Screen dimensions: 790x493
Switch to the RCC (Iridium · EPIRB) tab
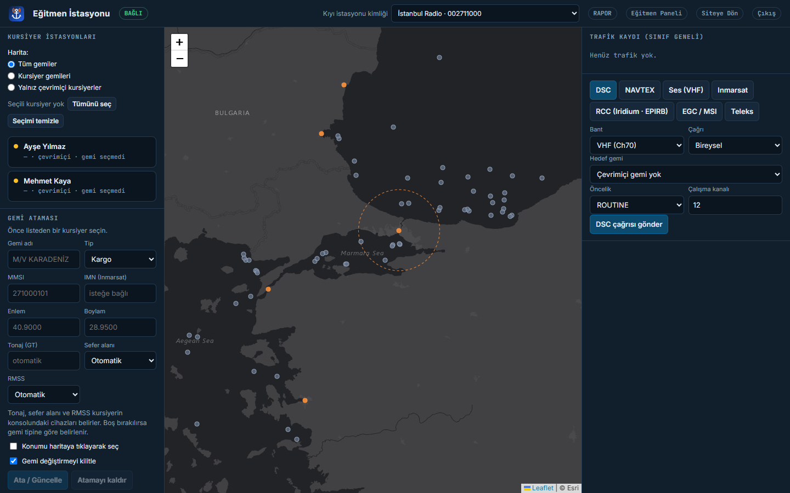(632, 112)
